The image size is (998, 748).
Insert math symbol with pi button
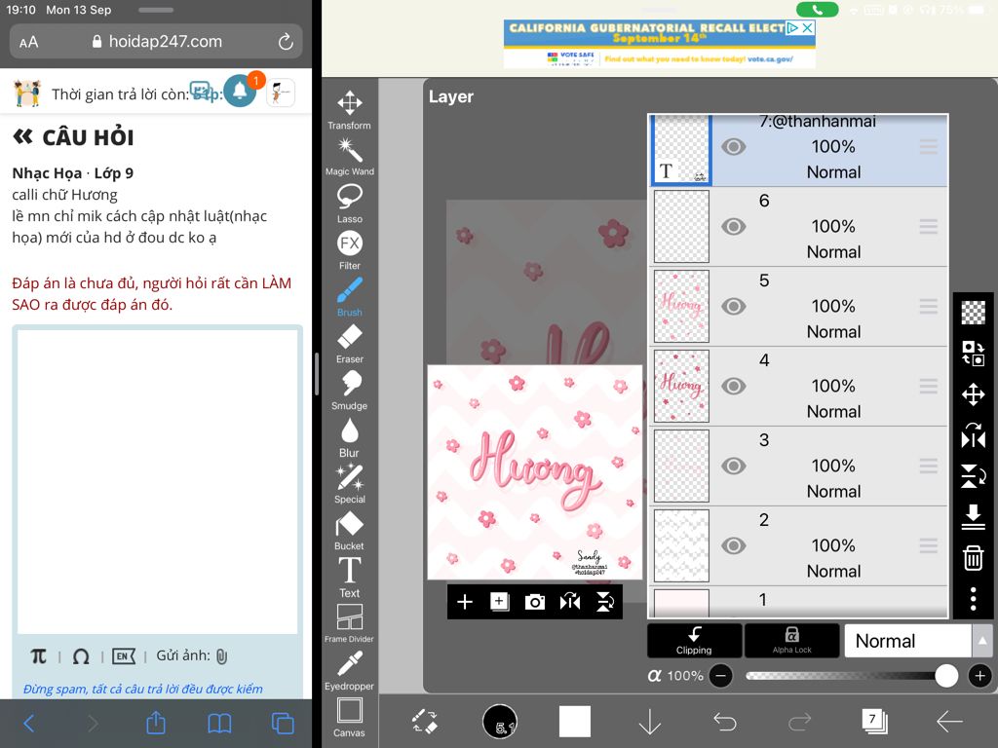point(39,656)
